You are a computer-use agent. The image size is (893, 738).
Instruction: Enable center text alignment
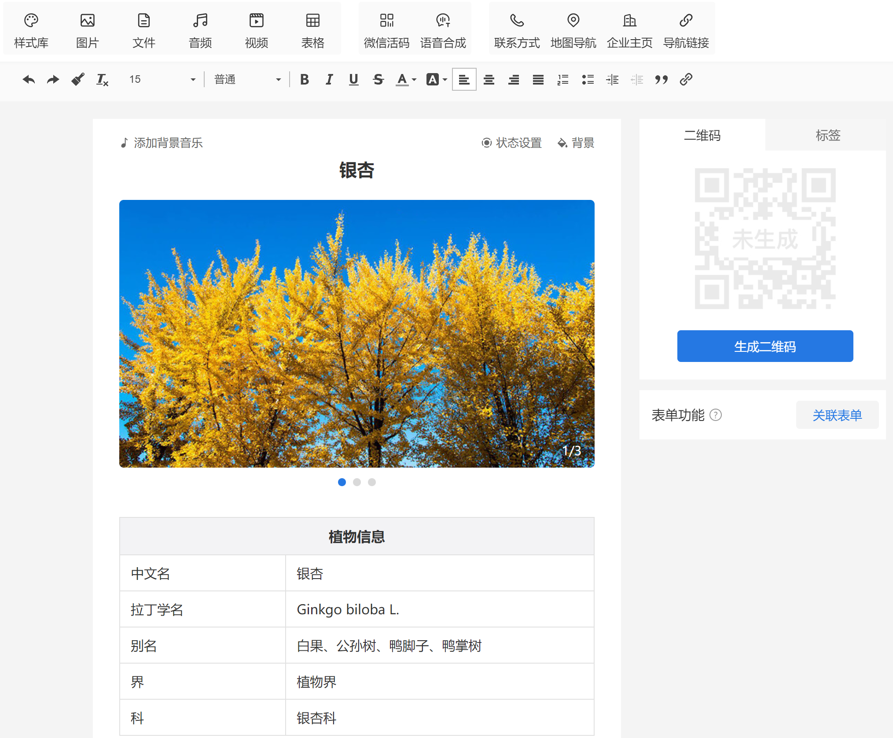[x=489, y=80]
